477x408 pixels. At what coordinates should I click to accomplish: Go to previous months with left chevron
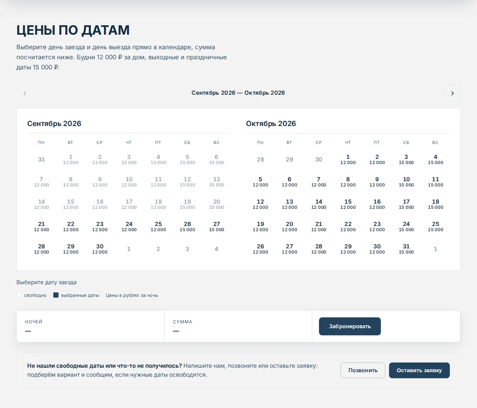(25, 93)
